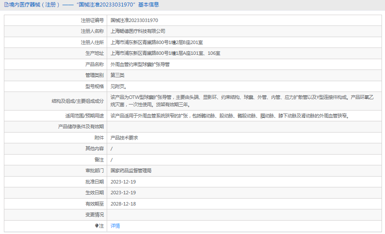
Task: Select product name 外周血管约束型球囊扩张导管
Action: pyautogui.click(x=140, y=64)
